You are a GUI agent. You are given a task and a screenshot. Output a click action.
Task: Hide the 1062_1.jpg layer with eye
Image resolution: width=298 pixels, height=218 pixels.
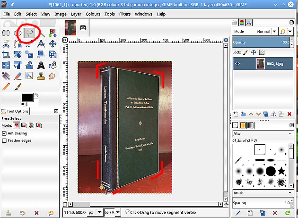tap(237, 64)
